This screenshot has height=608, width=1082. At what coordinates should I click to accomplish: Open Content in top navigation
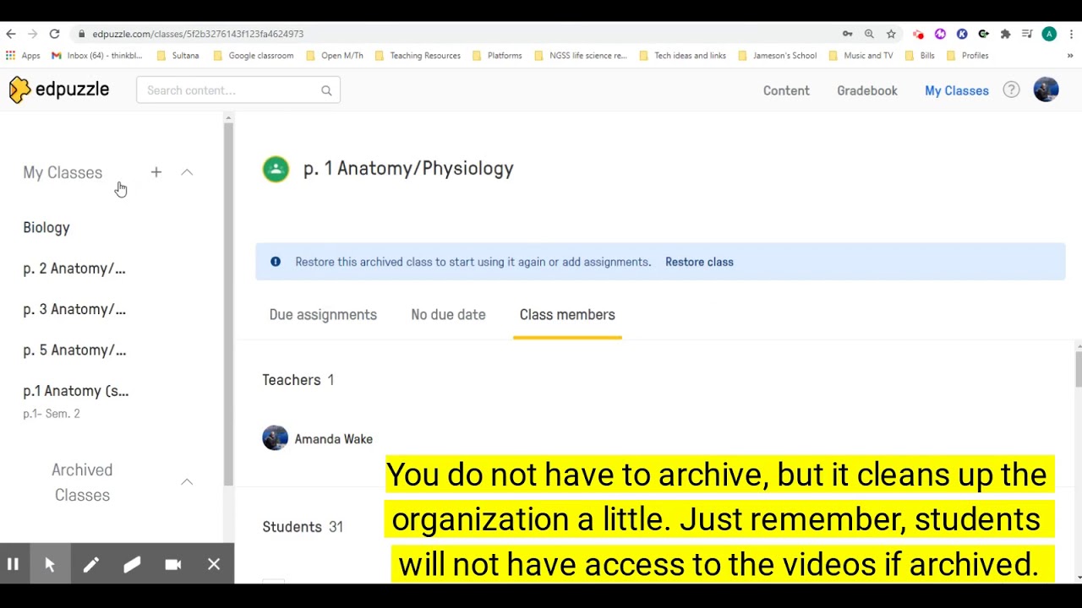pyautogui.click(x=786, y=90)
